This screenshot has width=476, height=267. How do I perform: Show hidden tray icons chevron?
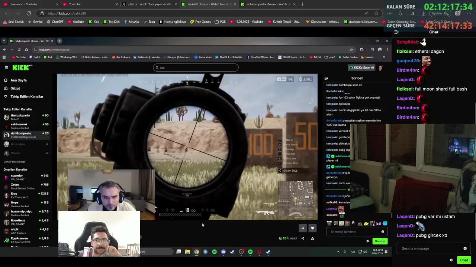pos(338,252)
